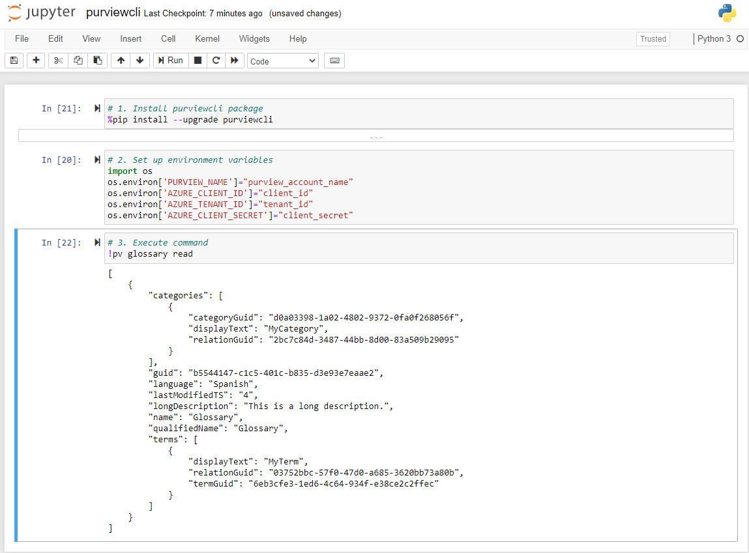Insert cell below with plus icon
The image size is (749, 553).
click(x=36, y=61)
